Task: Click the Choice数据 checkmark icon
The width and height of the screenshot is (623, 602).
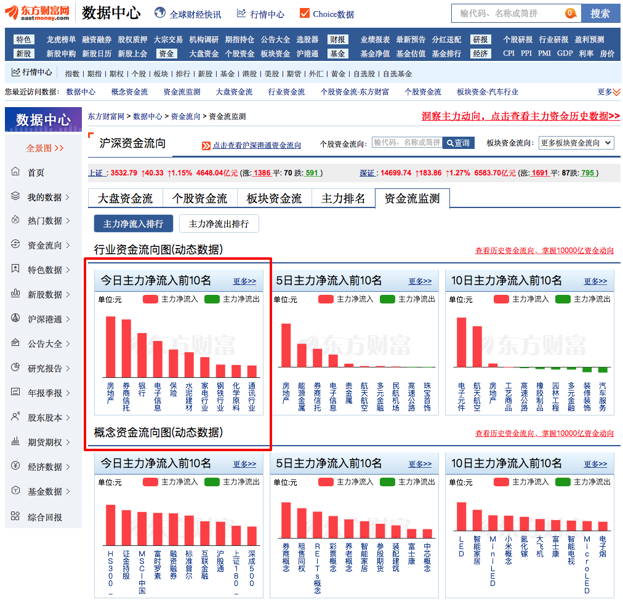Action: point(304,13)
